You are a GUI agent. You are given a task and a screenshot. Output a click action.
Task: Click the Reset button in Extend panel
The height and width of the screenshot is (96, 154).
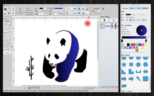[123, 91]
